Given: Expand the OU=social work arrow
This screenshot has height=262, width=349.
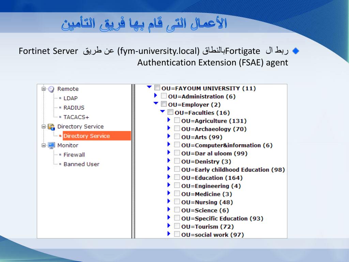Looking at the screenshot, I should pos(169,234).
